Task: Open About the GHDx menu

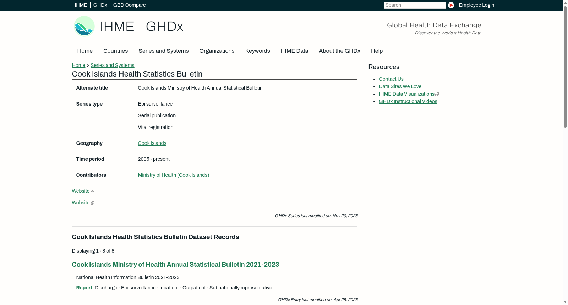Action: (340, 51)
